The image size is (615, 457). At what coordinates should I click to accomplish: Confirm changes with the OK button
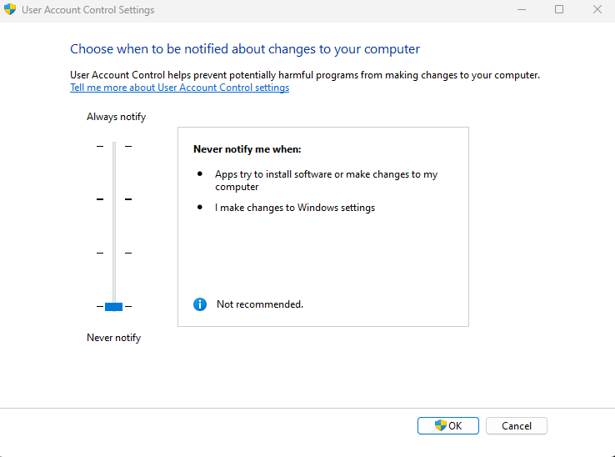pos(447,425)
